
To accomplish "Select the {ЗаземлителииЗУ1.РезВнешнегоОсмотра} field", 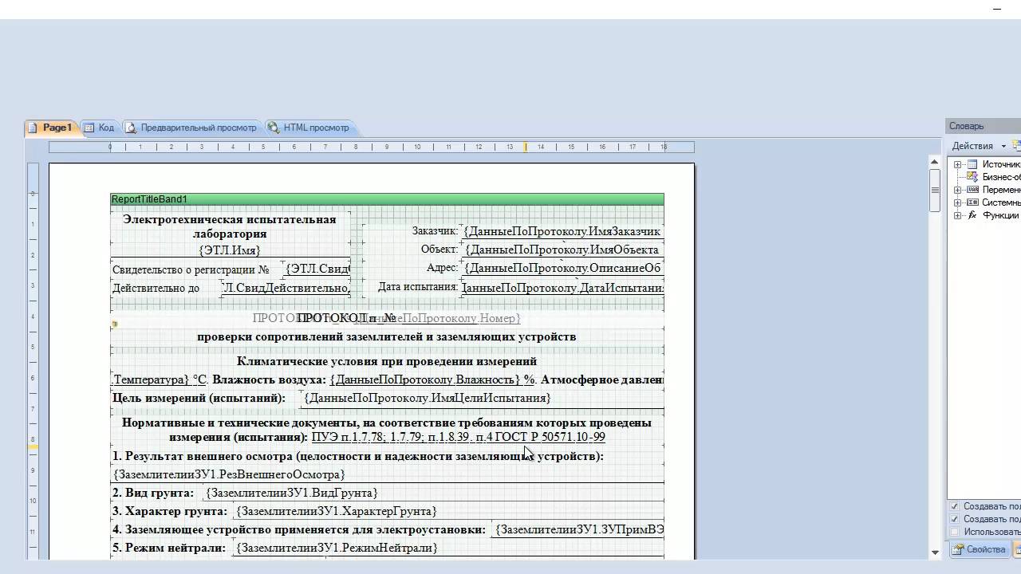I will click(x=229, y=474).
